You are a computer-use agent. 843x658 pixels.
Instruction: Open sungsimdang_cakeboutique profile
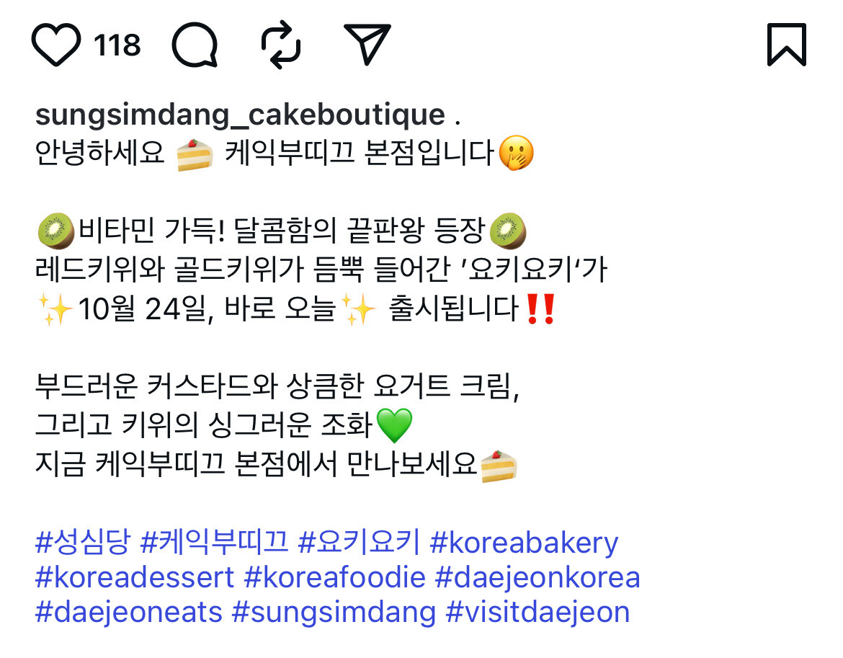coord(240,115)
